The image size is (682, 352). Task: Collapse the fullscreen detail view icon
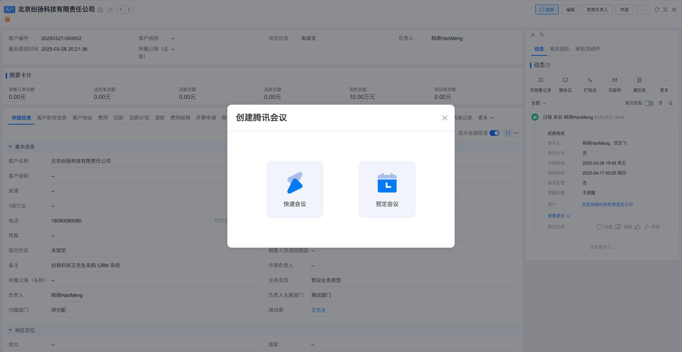(x=665, y=10)
